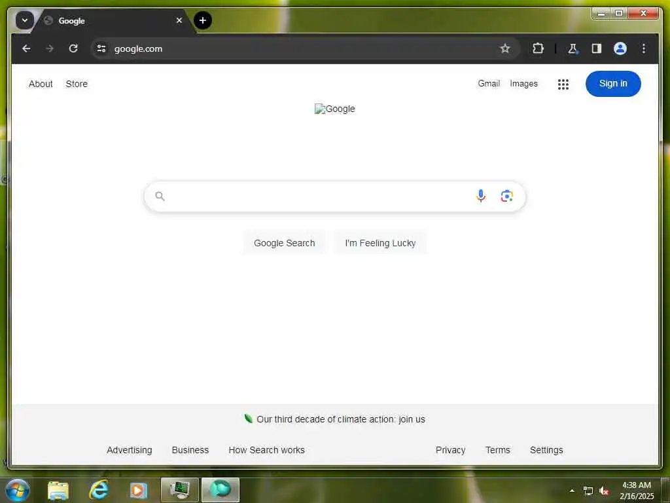The height and width of the screenshot is (503, 670).
Task: Open Privacy footer link
Action: point(450,450)
